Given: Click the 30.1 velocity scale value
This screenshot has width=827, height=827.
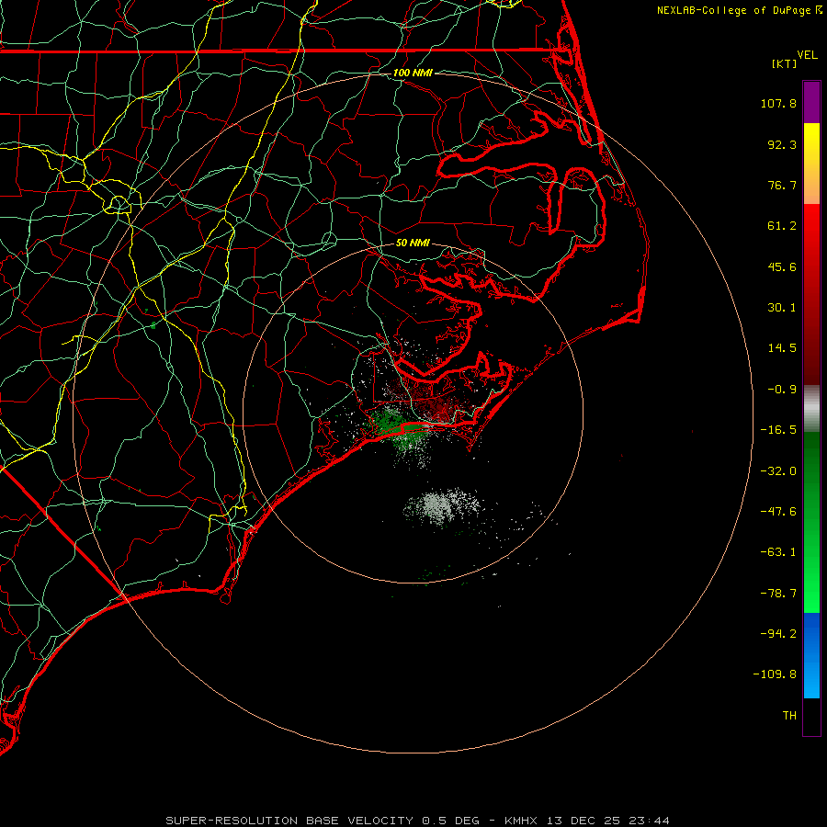Looking at the screenshot, I should (x=782, y=308).
